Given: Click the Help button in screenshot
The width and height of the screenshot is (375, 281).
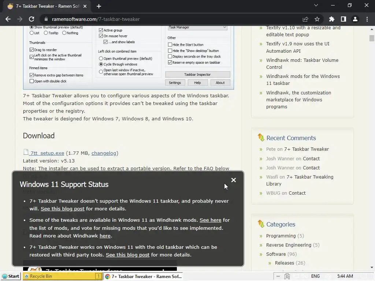Looking at the screenshot, I should [x=197, y=83].
